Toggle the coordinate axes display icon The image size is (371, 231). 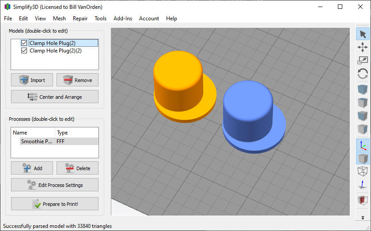[363, 145]
